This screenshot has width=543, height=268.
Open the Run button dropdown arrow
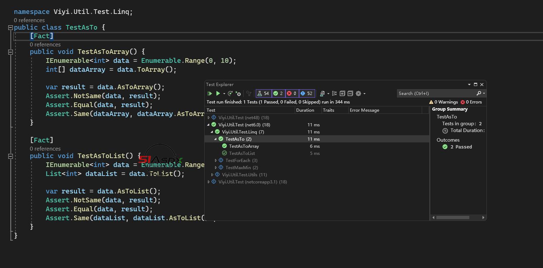coord(224,93)
